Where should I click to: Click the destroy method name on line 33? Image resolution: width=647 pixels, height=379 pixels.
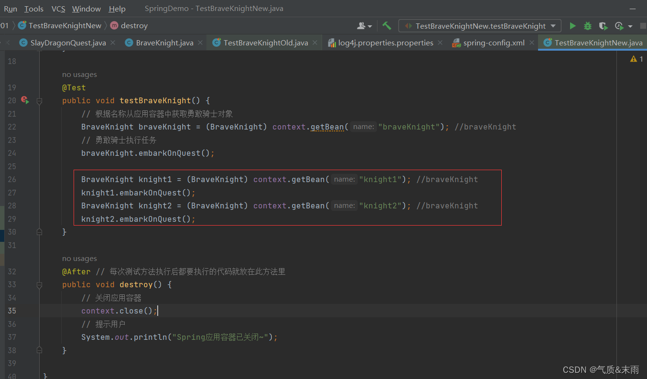pyautogui.click(x=136, y=285)
